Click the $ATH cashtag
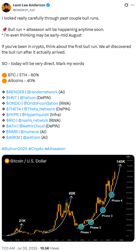The image size is (136, 252). 11,126
